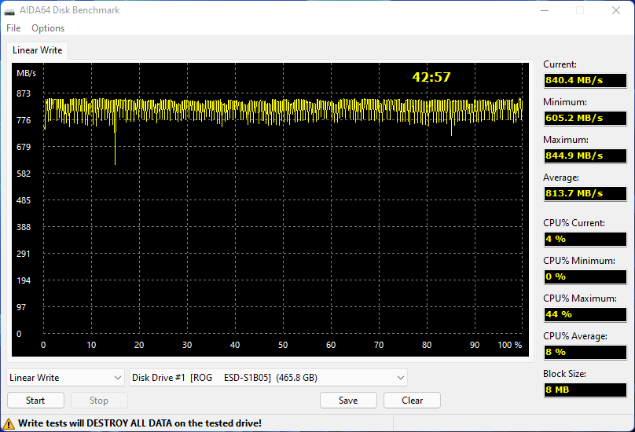Click the Block Size value 8 MB
This screenshot has width=635, height=432.
tap(585, 390)
